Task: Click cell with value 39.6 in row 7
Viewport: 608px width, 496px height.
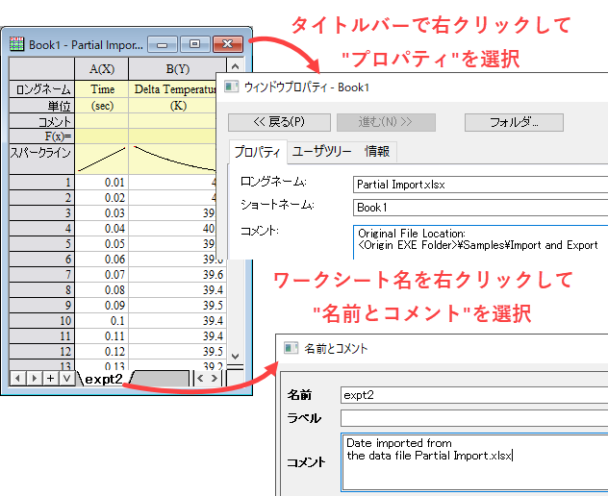Action: coord(177,274)
